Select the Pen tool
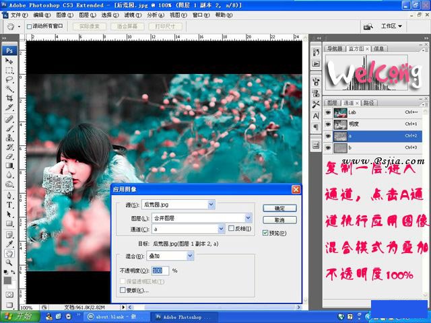The height and width of the screenshot is (323, 431). coord(9,195)
